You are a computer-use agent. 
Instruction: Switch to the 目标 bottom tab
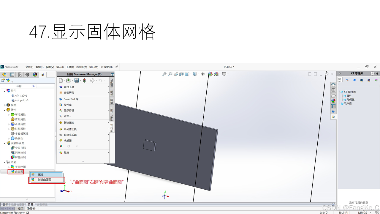point(5,204)
